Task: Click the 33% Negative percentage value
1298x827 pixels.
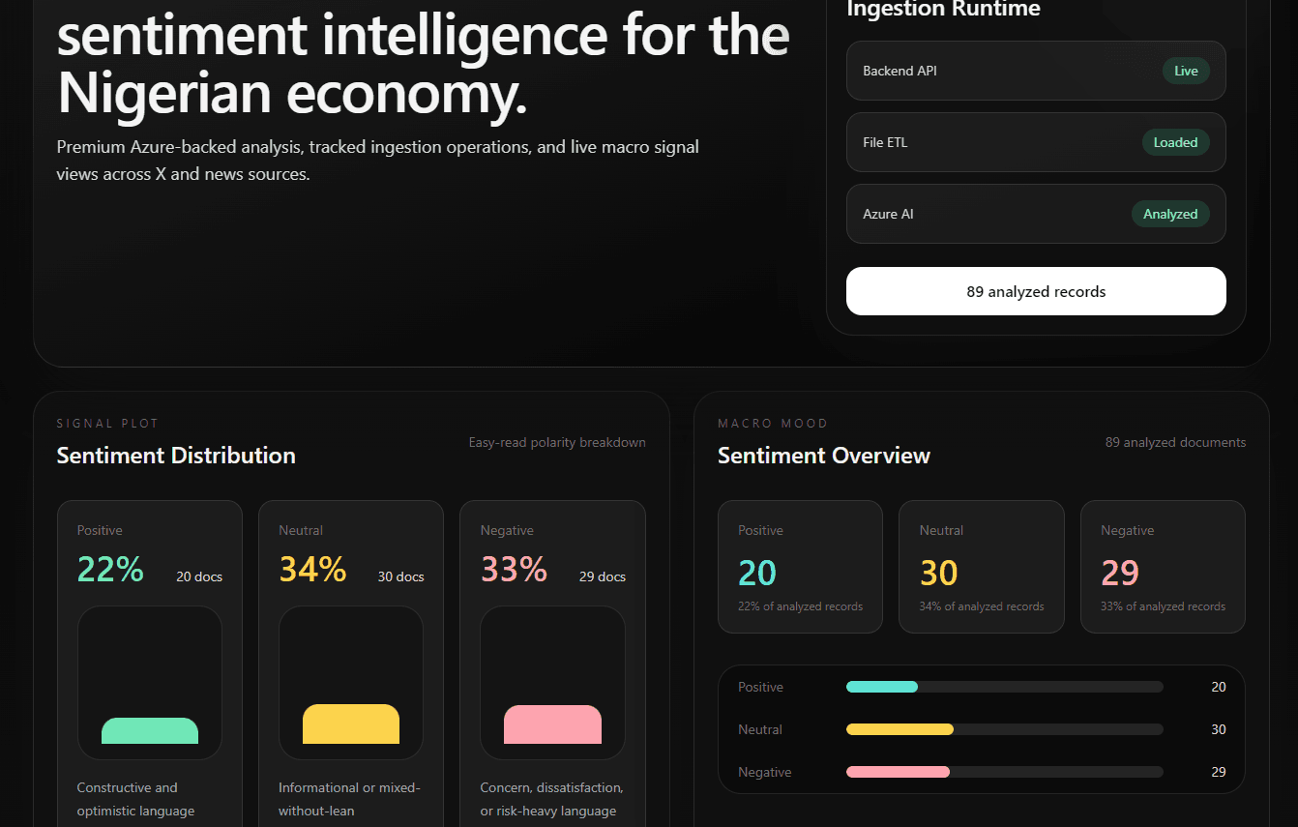Action: coord(514,569)
